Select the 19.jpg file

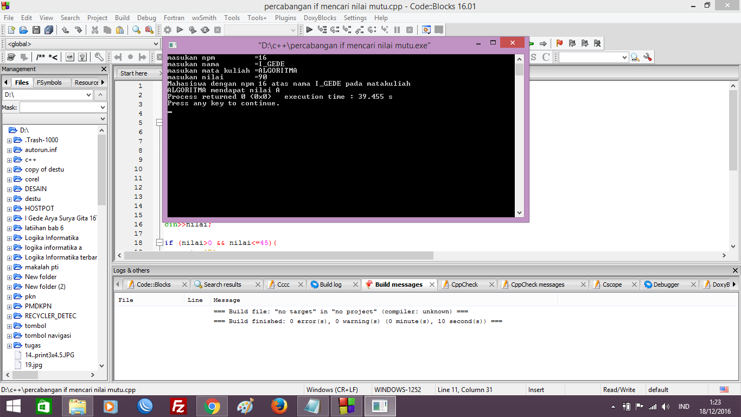34,365
